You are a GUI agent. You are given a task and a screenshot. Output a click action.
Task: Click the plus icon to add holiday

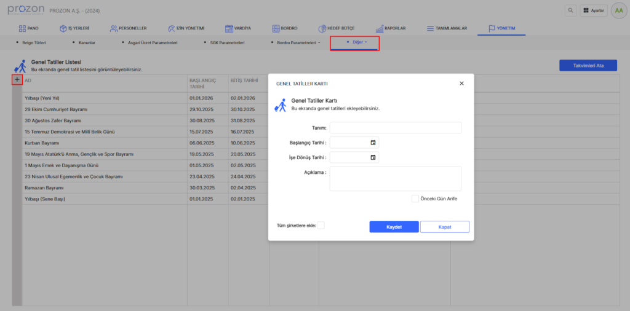coord(17,80)
